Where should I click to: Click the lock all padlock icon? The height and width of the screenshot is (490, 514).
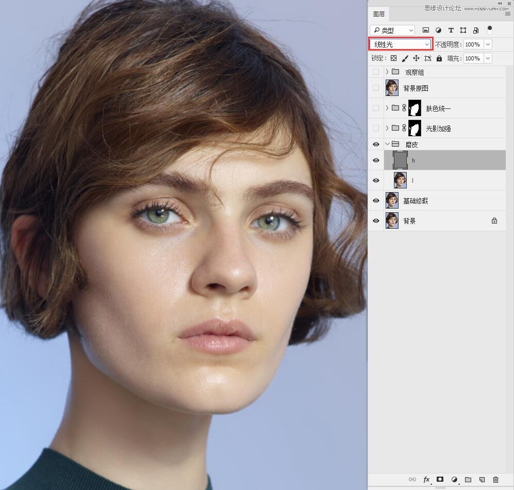click(x=439, y=58)
